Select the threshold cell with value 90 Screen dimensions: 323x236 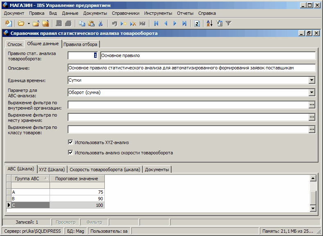77,199
